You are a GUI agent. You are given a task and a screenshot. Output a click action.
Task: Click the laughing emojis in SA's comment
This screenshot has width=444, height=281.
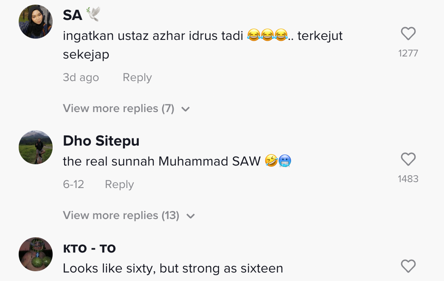267,36
